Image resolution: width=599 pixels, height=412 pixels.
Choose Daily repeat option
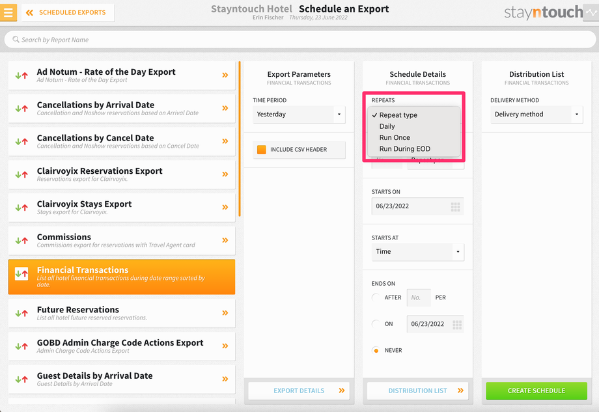[413, 126]
